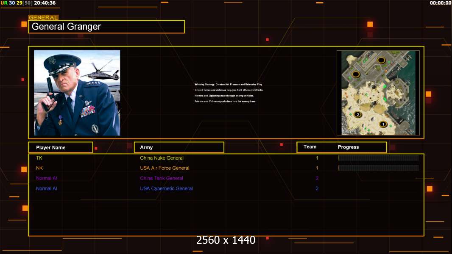The height and width of the screenshot is (254, 452).
Task: Click the 'Ground forces and defenses' line
Action: click(x=229, y=90)
